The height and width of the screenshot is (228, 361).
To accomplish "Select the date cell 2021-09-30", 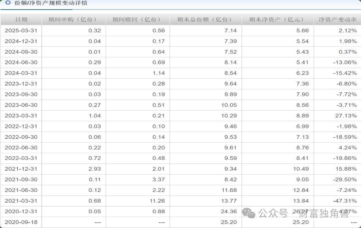I will [21, 180].
